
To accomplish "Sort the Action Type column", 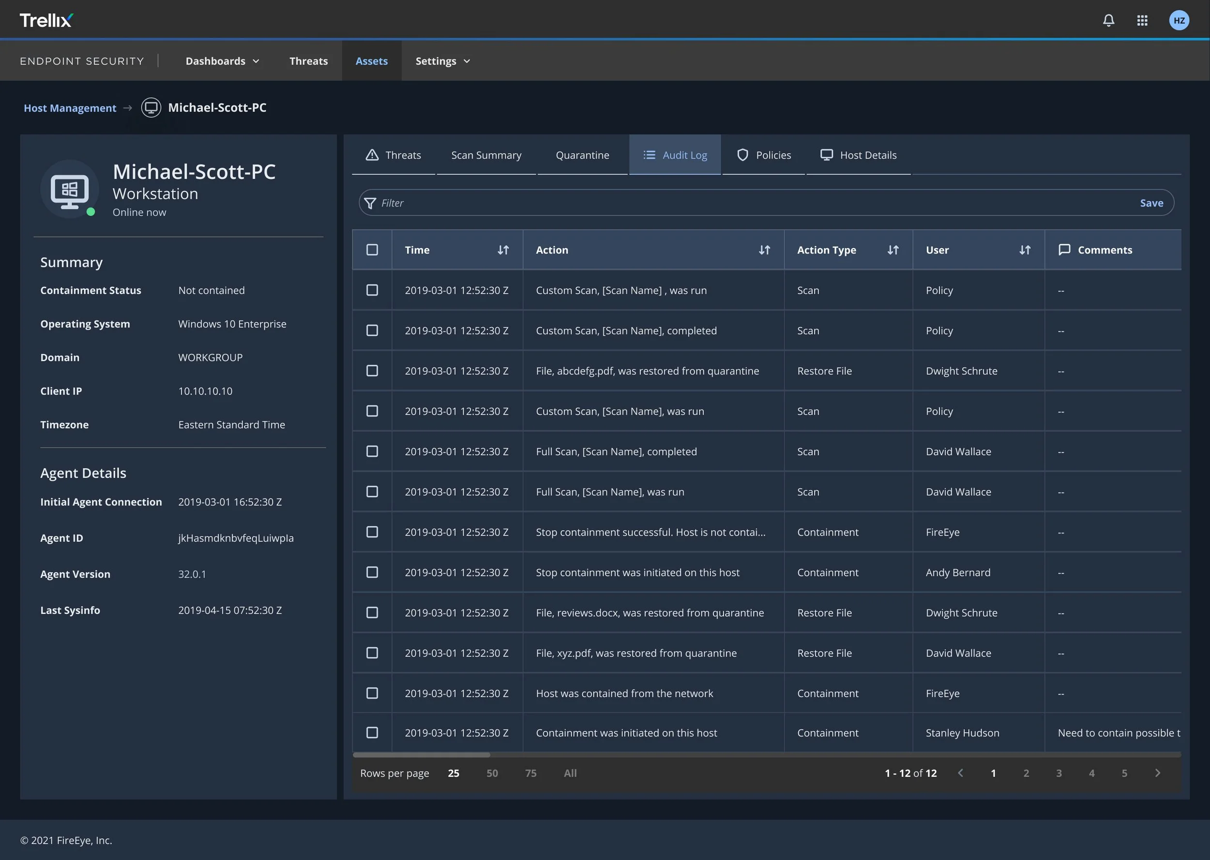I will click(x=892, y=250).
